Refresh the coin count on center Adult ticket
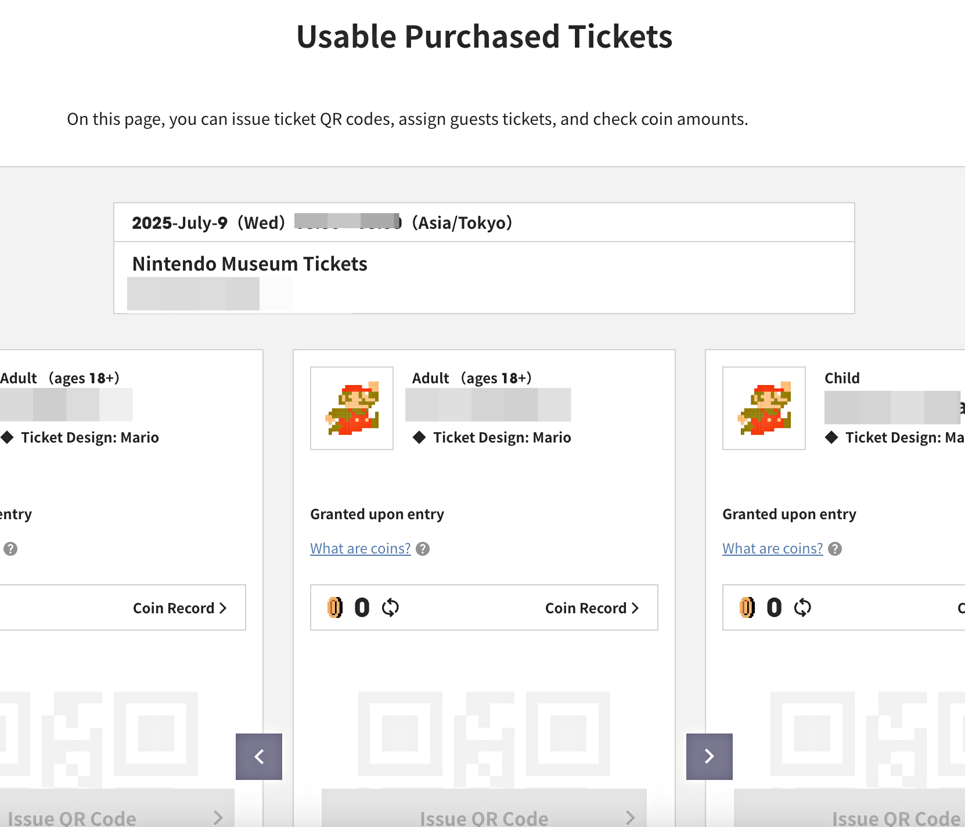 pyautogui.click(x=390, y=607)
